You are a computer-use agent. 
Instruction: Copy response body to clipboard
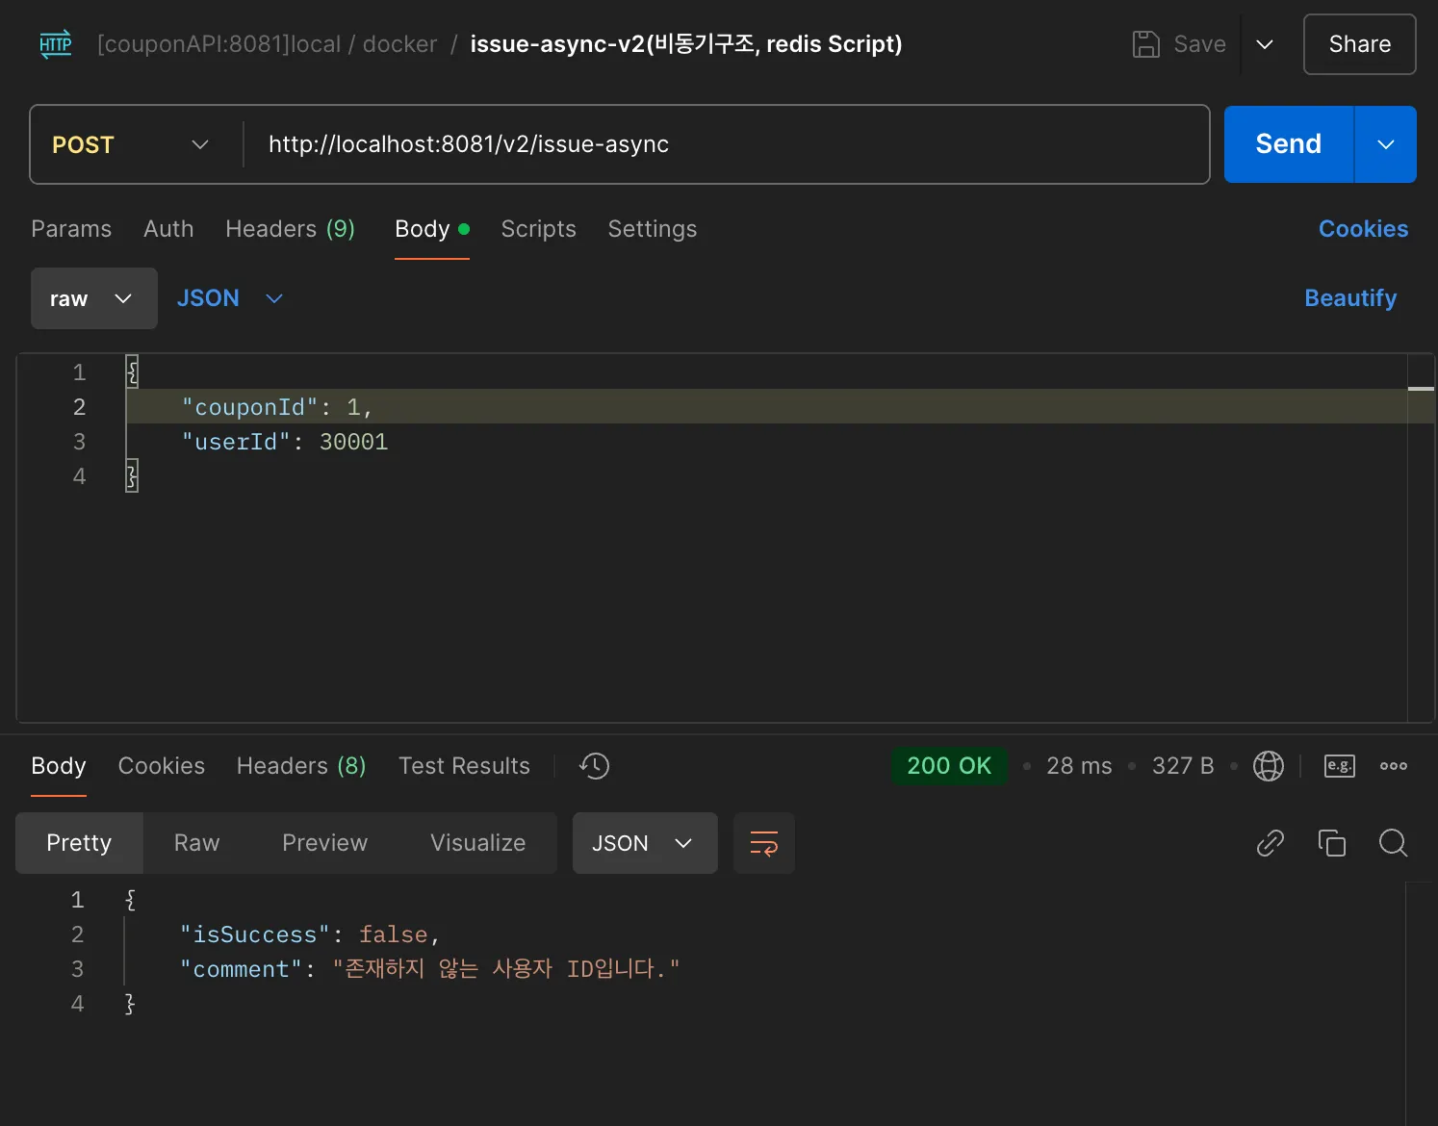point(1331,843)
